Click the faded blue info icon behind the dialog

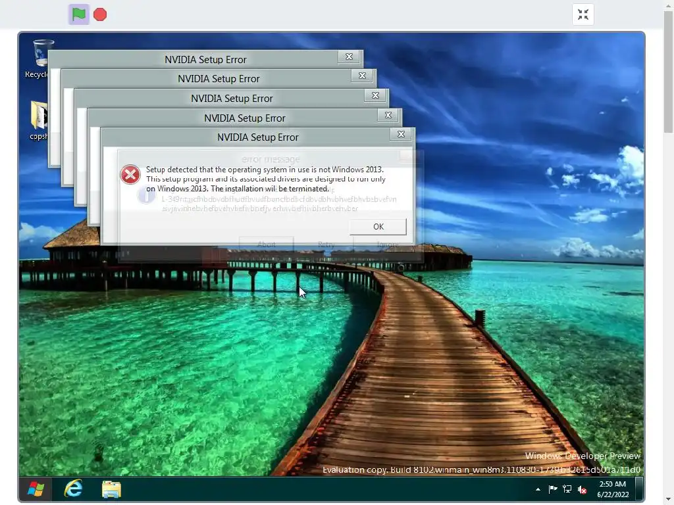pyautogui.click(x=146, y=195)
